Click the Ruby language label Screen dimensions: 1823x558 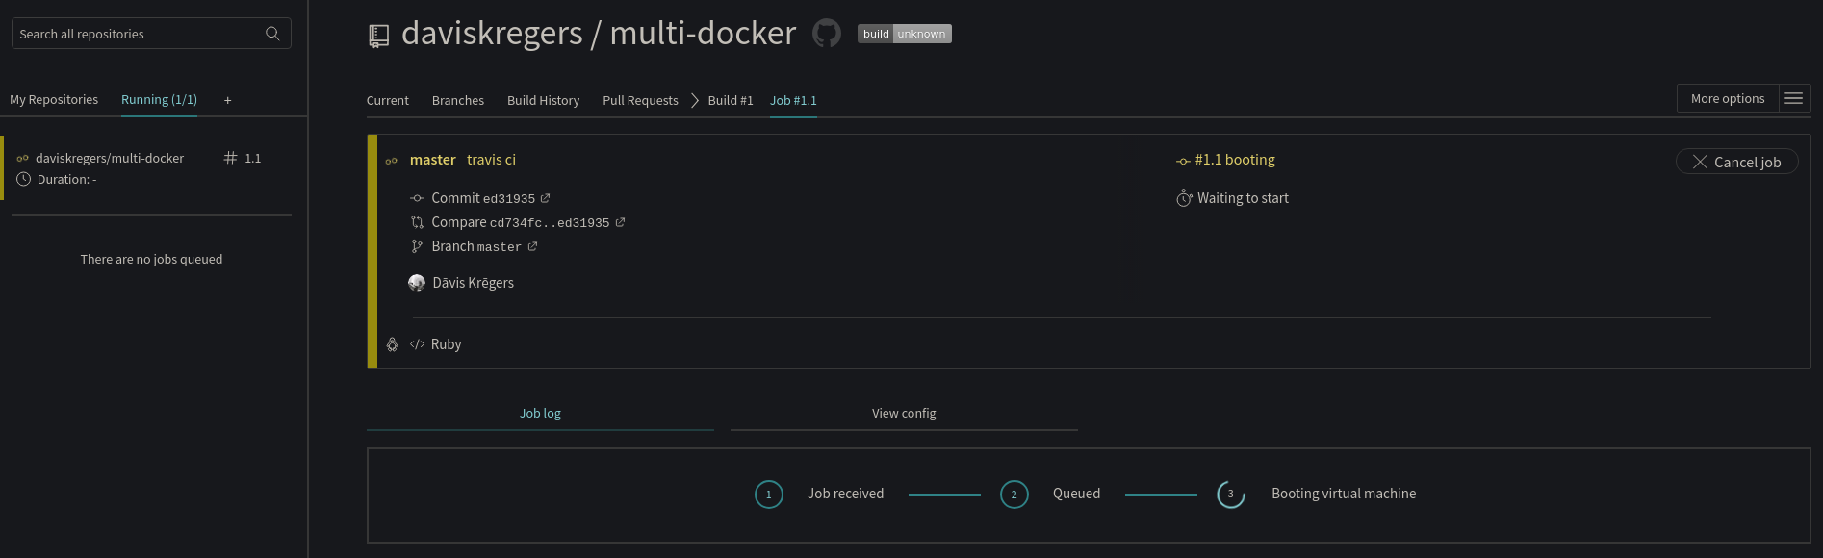click(447, 344)
